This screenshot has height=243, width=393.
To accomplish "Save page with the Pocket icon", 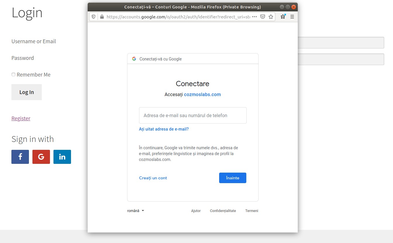I will pos(263,17).
